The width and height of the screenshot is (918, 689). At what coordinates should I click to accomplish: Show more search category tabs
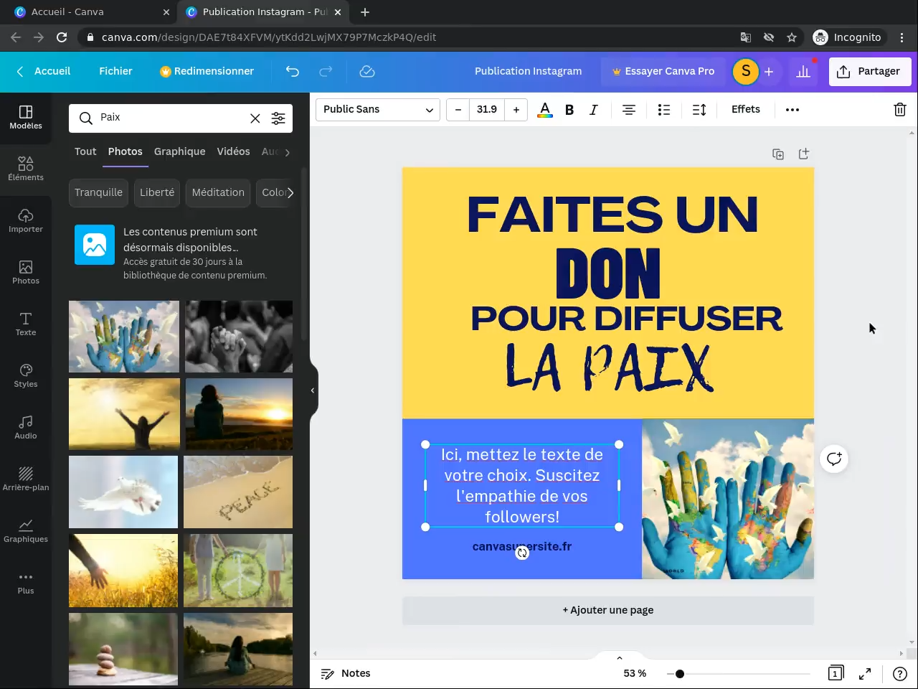[x=287, y=152]
